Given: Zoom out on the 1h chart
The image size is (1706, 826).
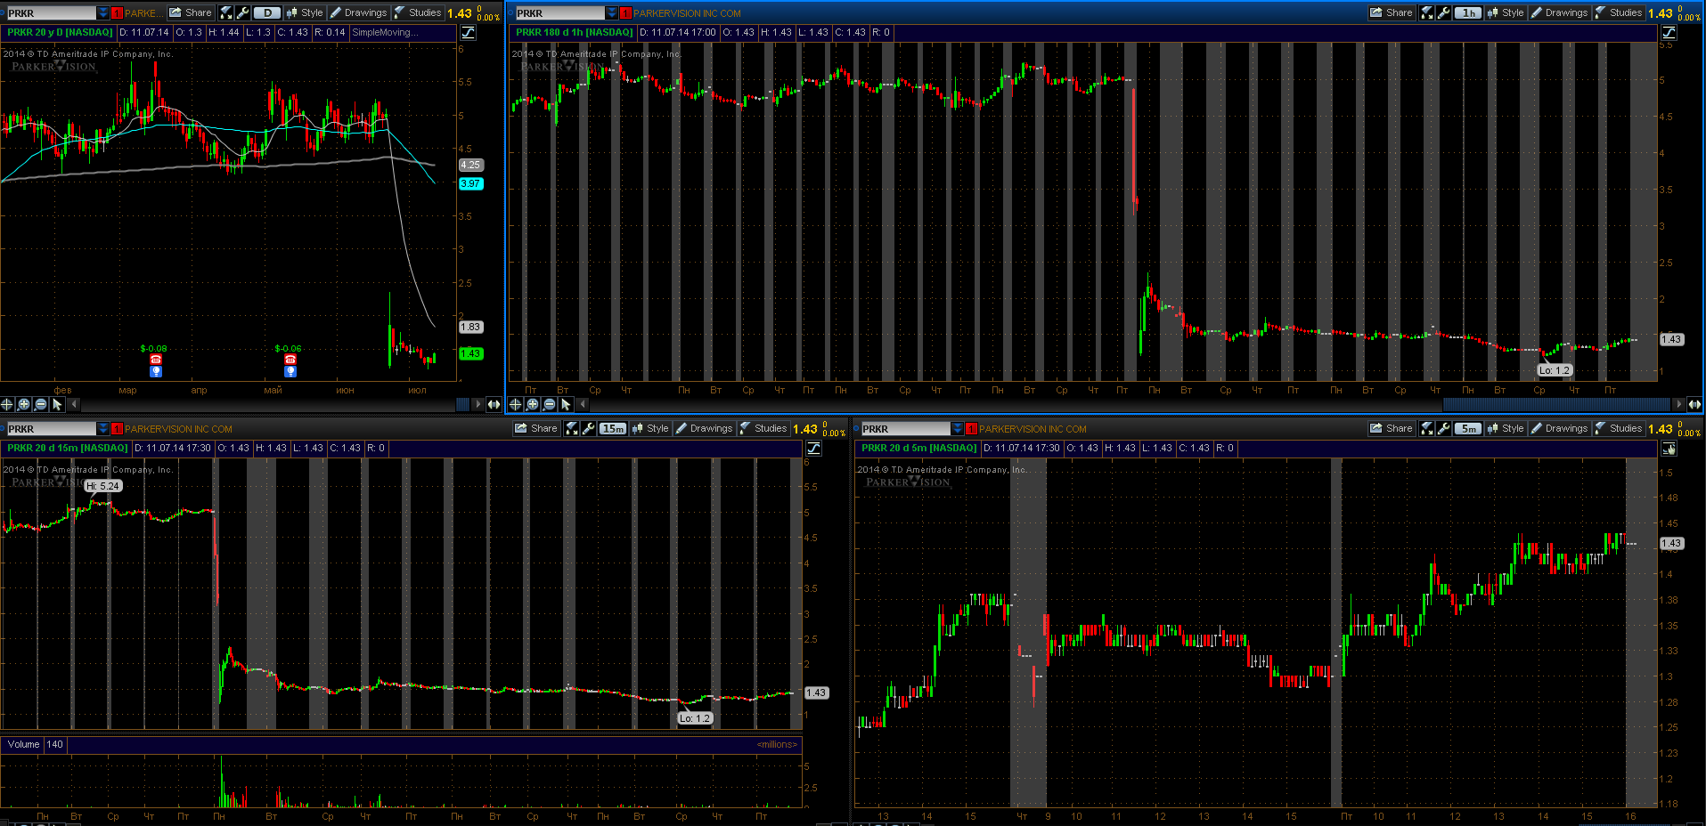Looking at the screenshot, I should [549, 404].
